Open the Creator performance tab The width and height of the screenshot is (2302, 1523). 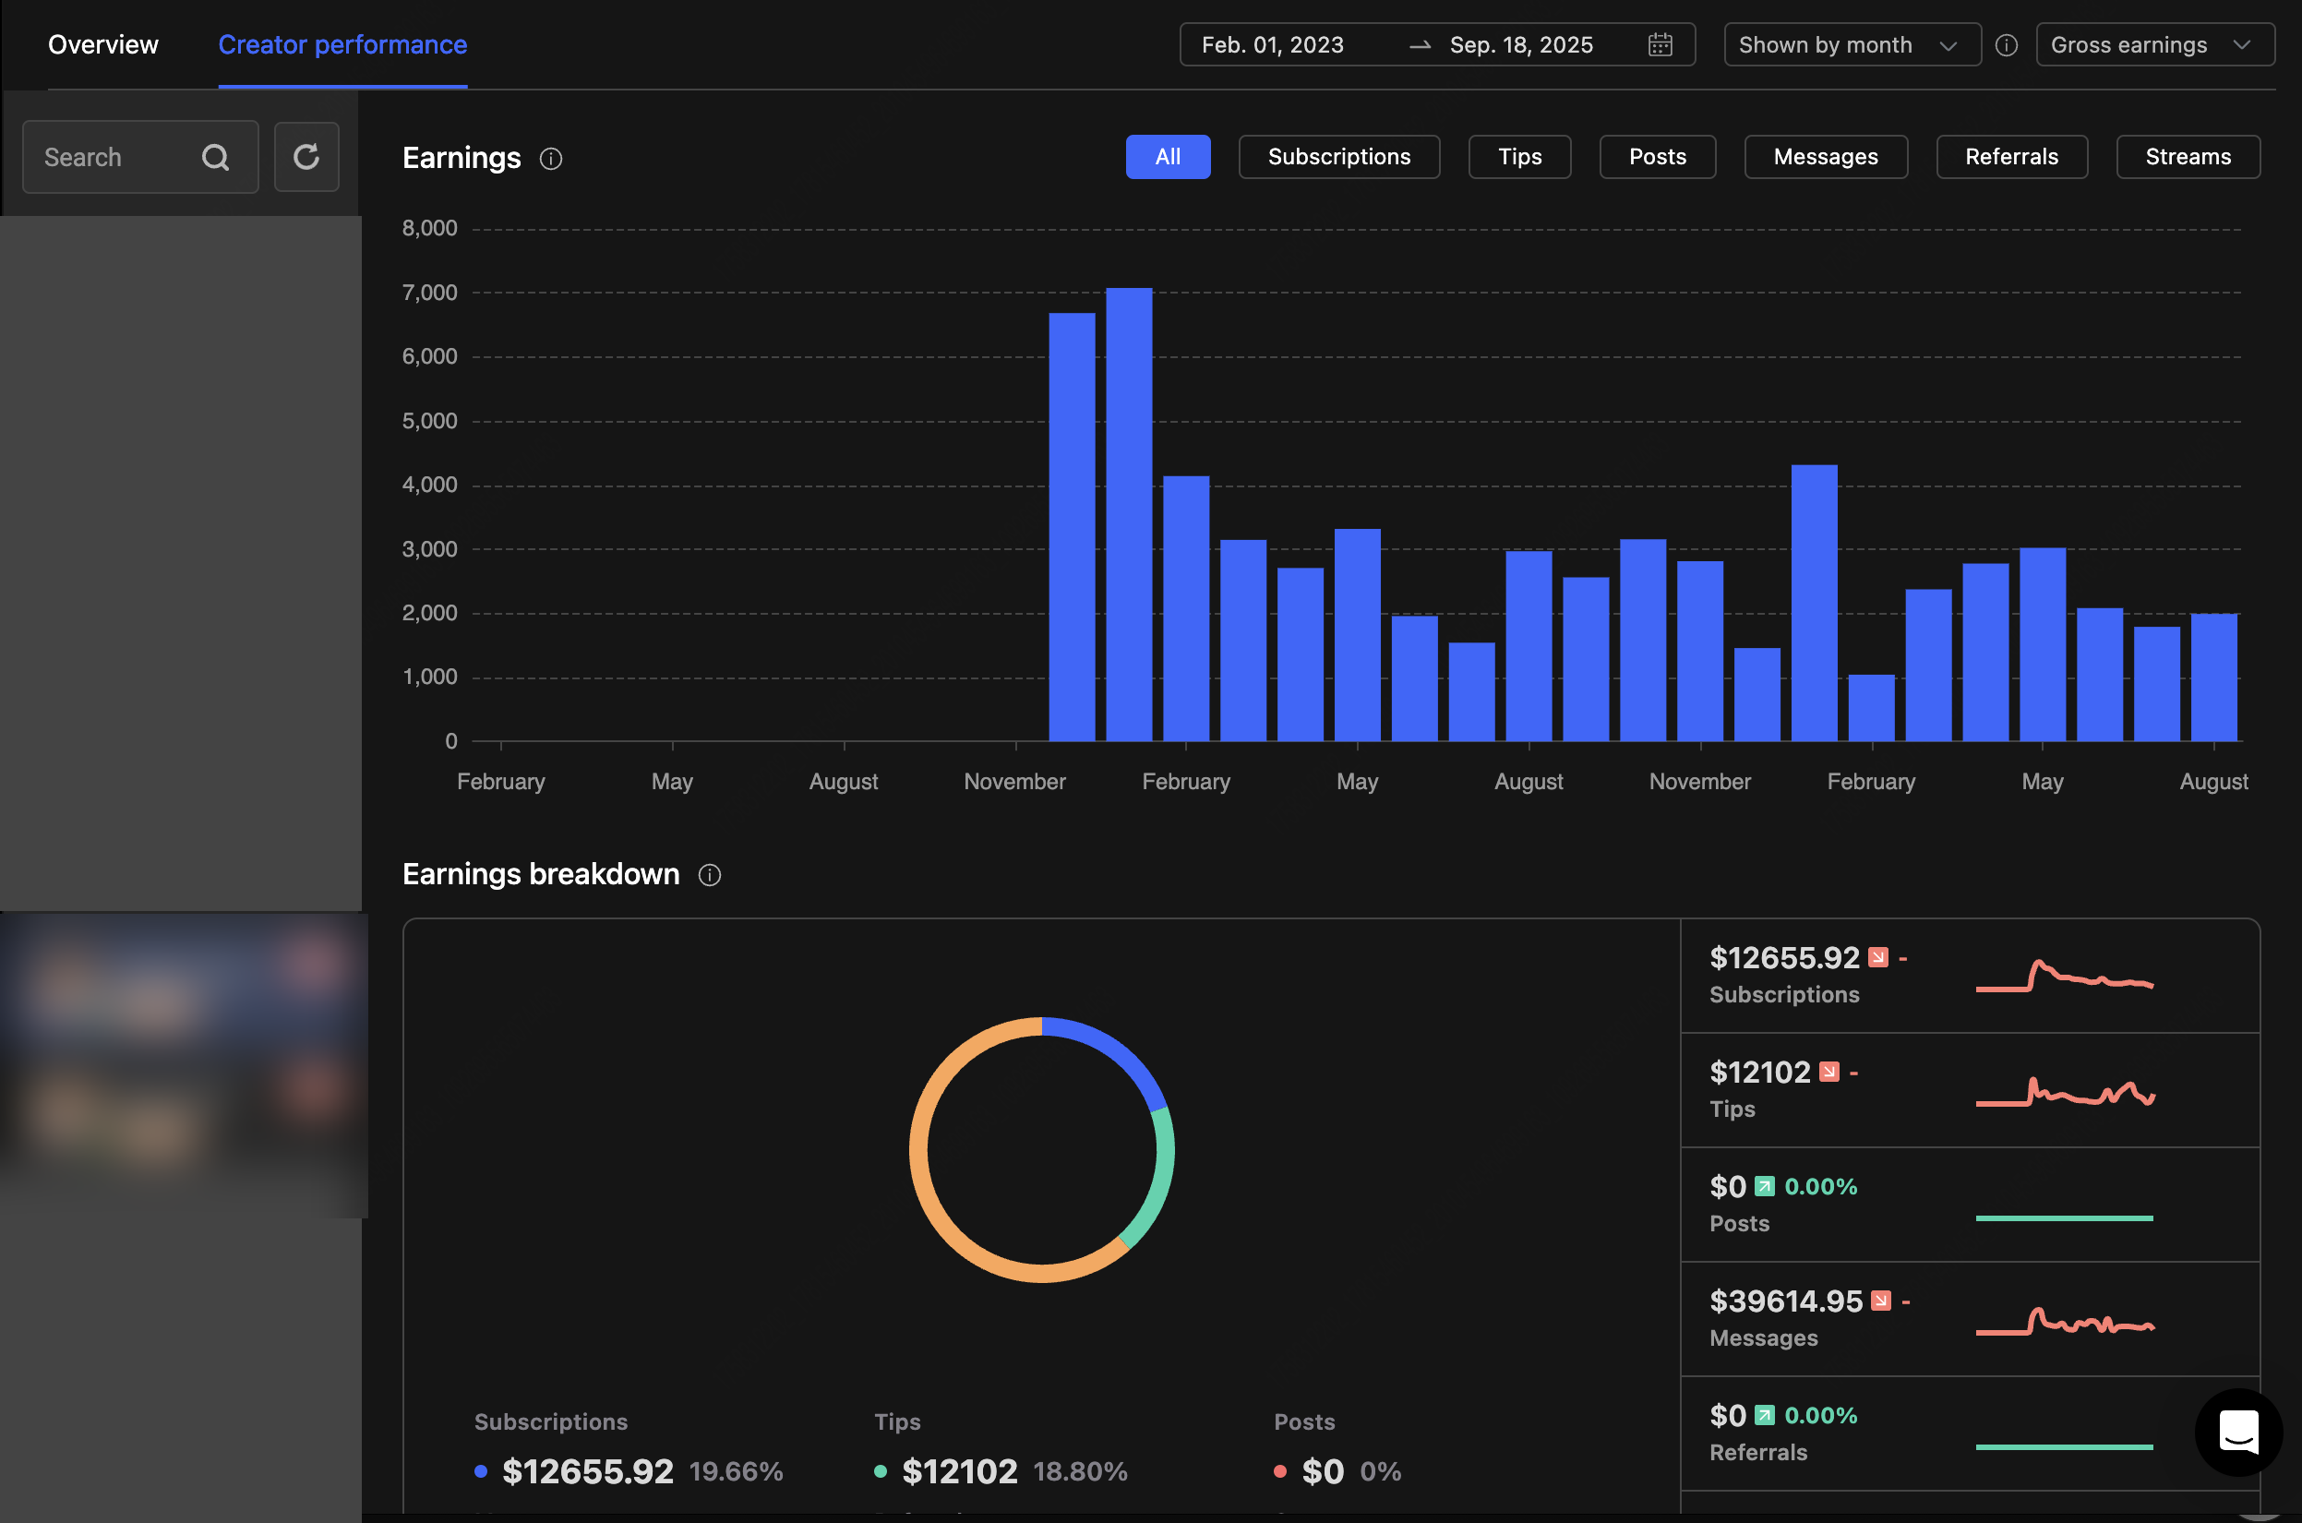[x=342, y=44]
